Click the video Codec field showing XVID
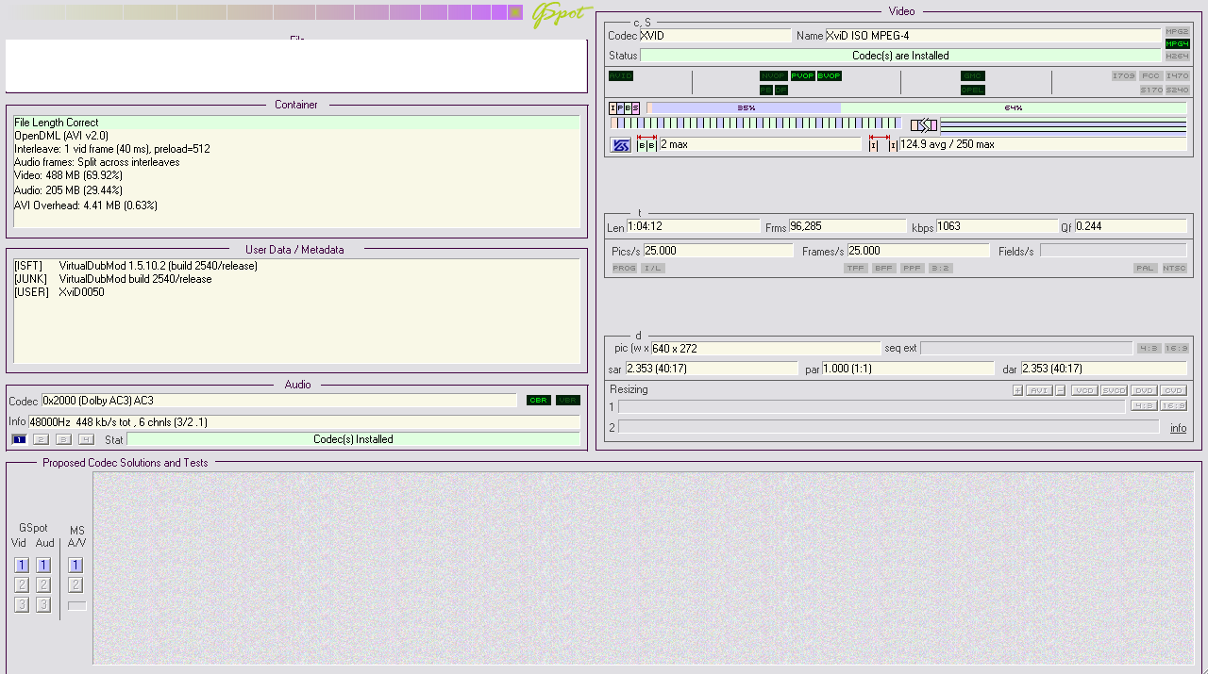 715,36
